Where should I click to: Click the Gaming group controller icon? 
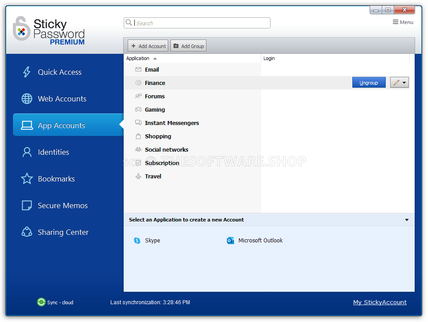click(138, 110)
